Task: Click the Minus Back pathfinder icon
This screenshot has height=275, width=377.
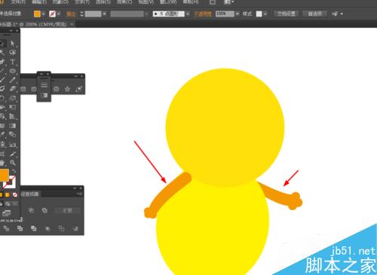Action: [75, 228]
